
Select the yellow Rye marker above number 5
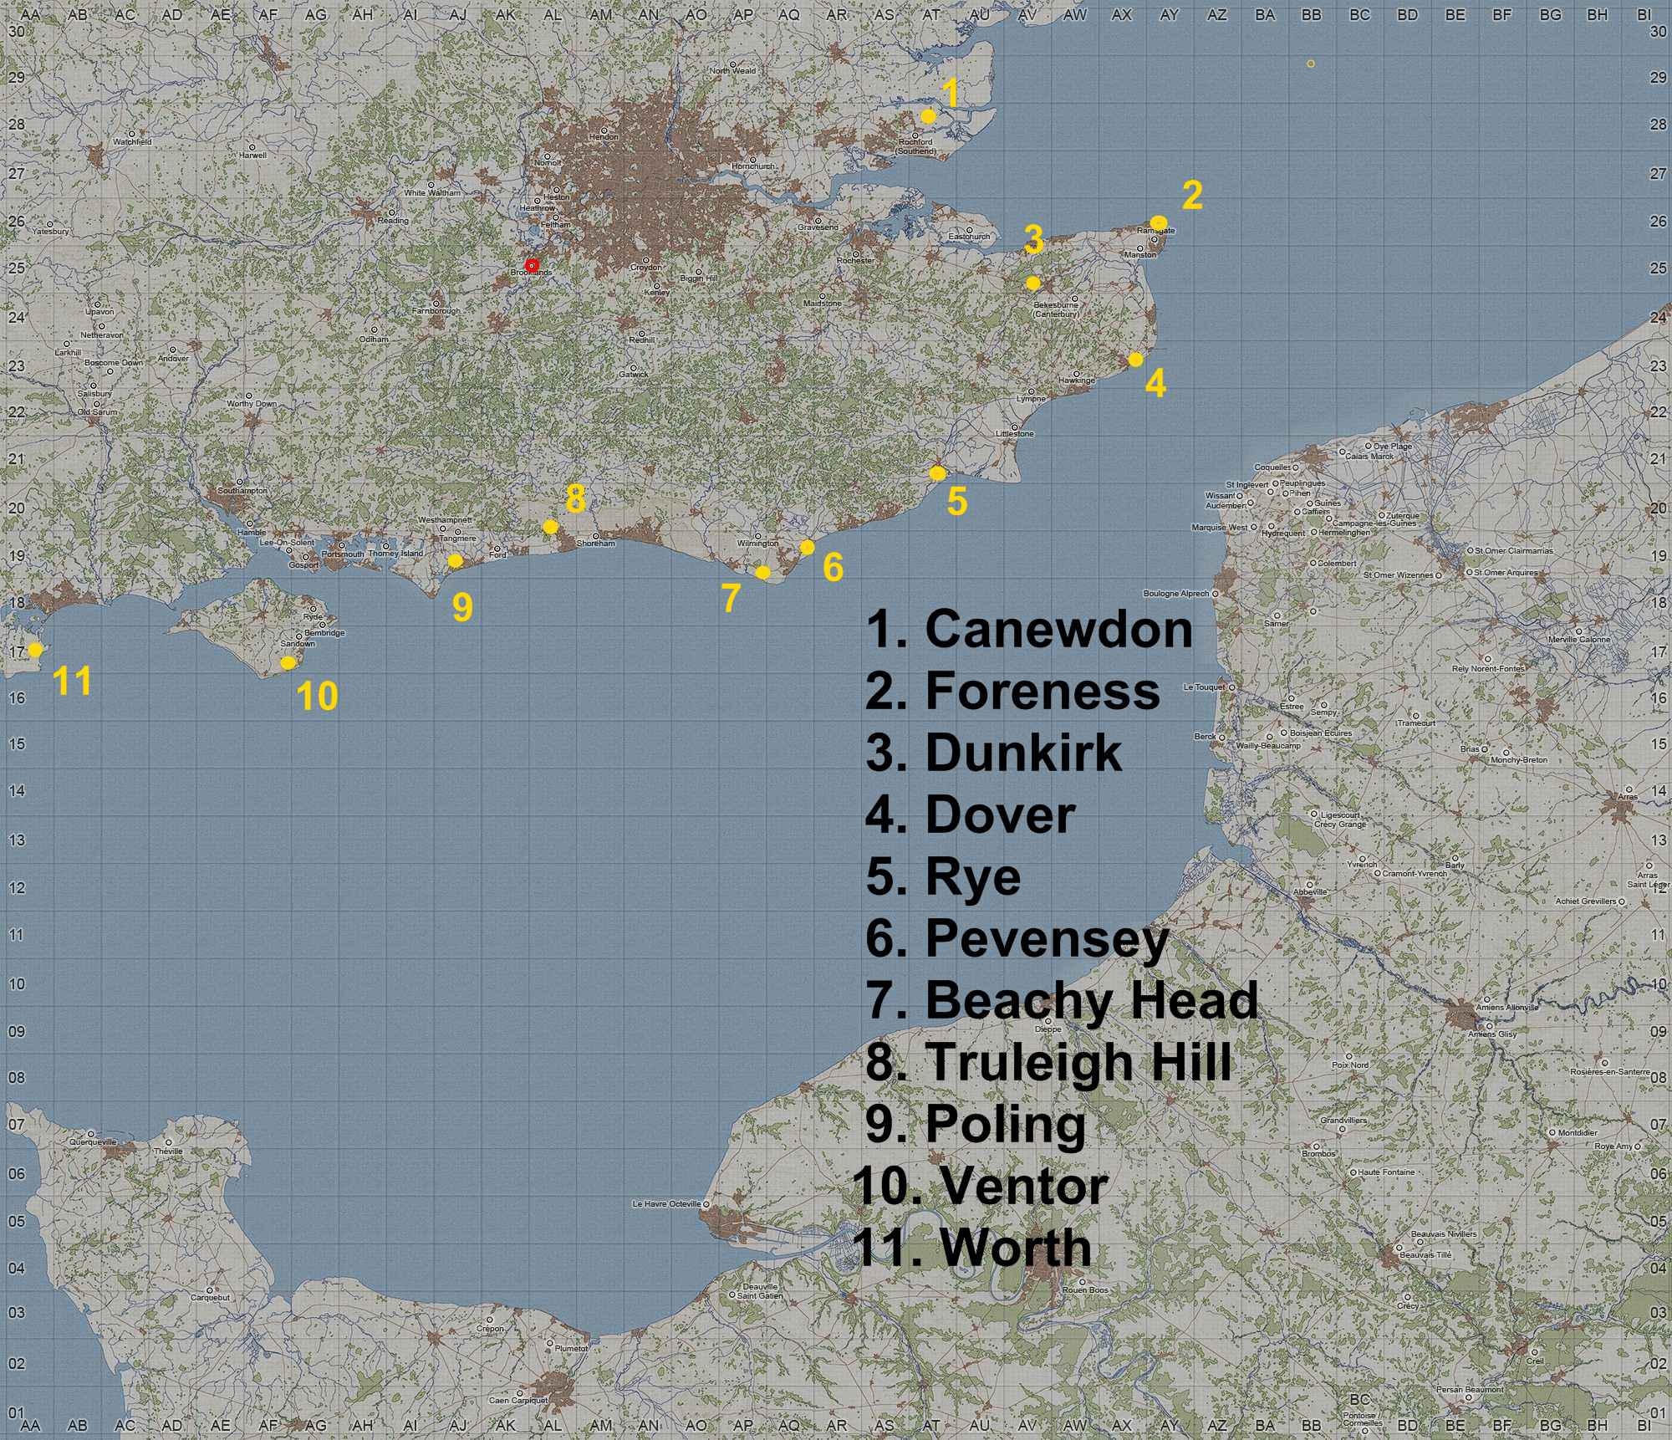[937, 473]
